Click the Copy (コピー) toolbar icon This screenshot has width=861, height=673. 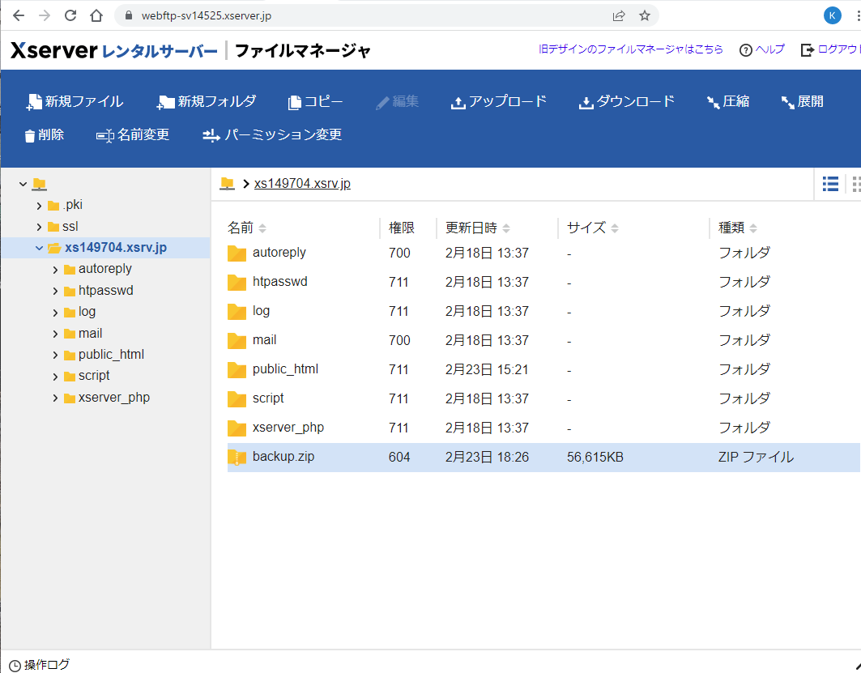[x=315, y=101]
